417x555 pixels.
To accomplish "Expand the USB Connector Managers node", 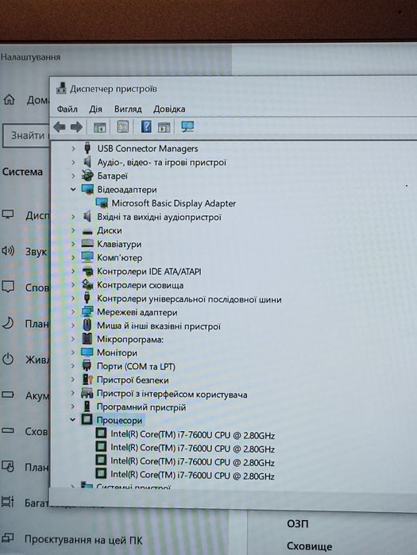I will (x=73, y=148).
